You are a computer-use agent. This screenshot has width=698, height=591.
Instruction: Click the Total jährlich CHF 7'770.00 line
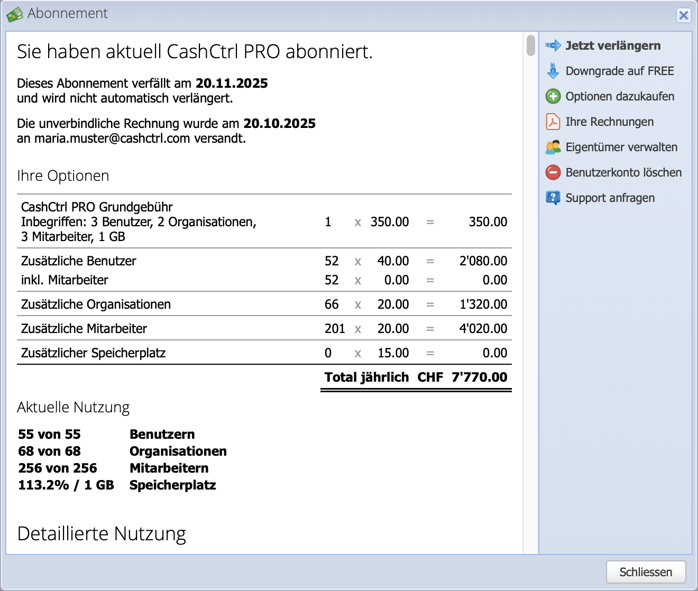click(416, 377)
